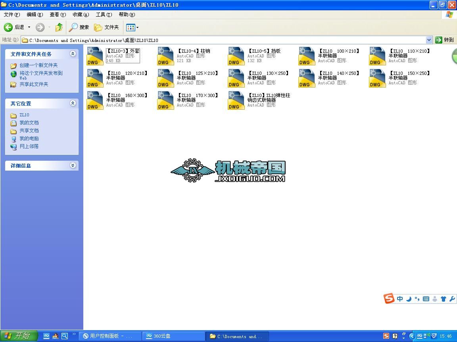Open the 查看(V) menu
This screenshot has width=457, height=342.
pos(58,15)
